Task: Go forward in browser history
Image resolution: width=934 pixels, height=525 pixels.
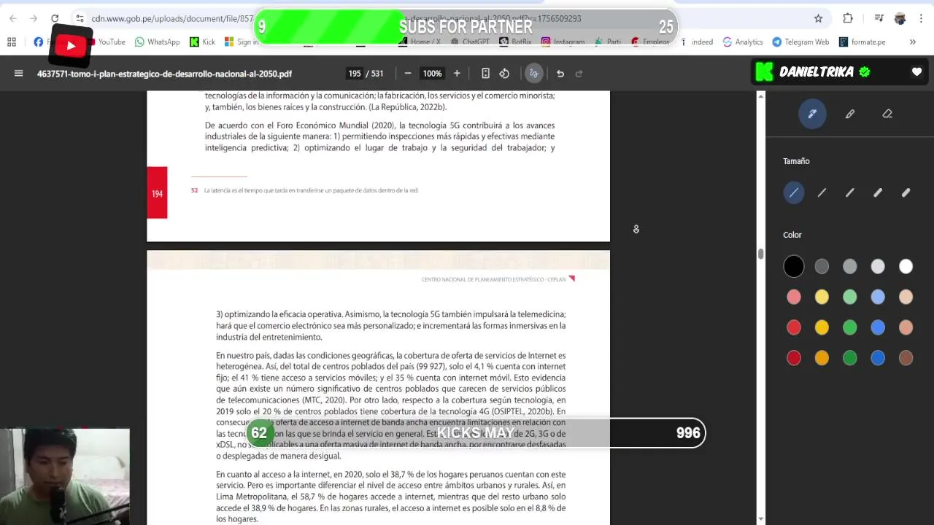Action: click(34, 18)
